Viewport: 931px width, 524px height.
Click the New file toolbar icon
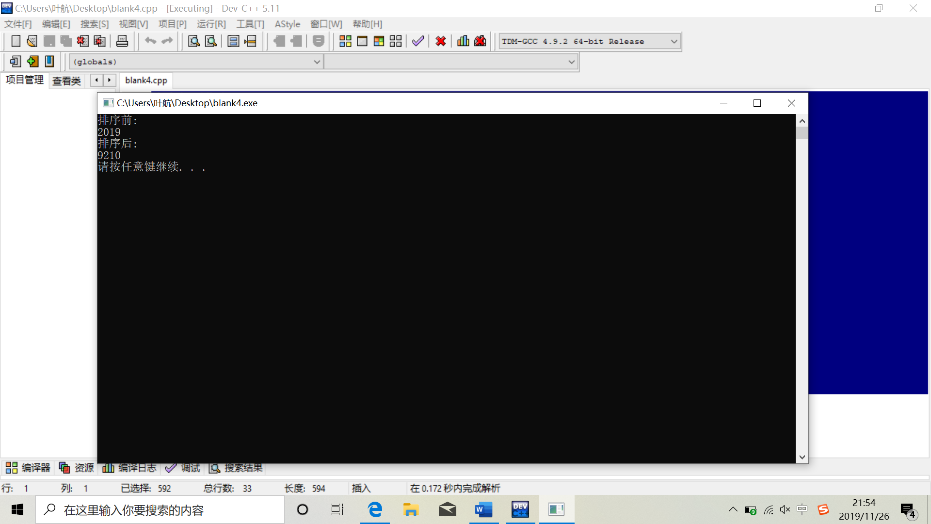[16, 41]
